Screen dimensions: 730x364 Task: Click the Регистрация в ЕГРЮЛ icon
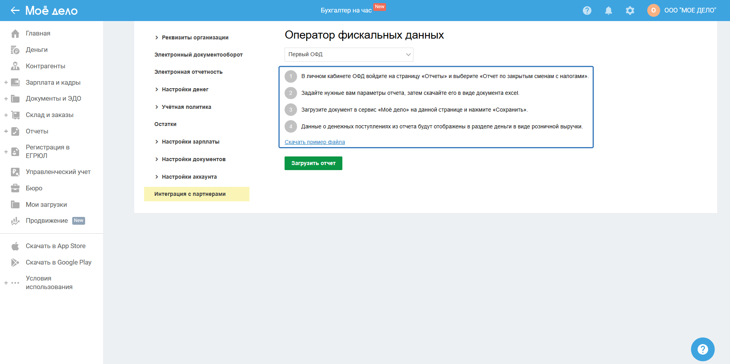coord(15,152)
